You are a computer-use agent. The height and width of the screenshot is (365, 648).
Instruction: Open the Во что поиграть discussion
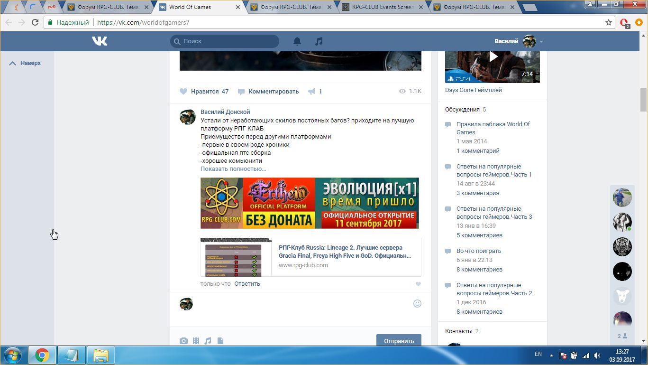point(479,251)
